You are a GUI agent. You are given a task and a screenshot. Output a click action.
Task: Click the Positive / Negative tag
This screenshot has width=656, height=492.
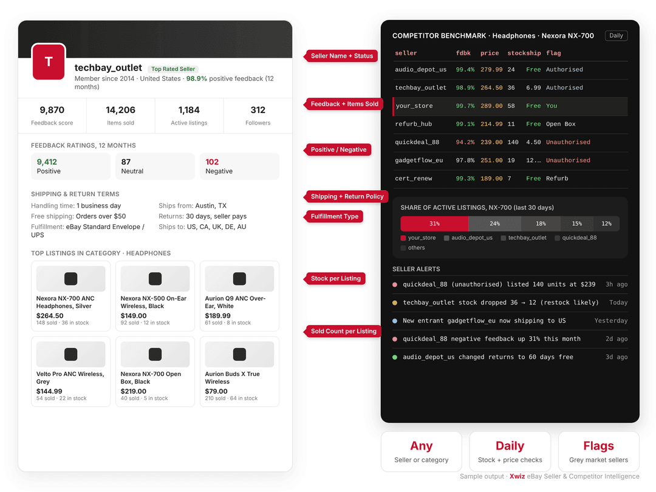pos(338,149)
